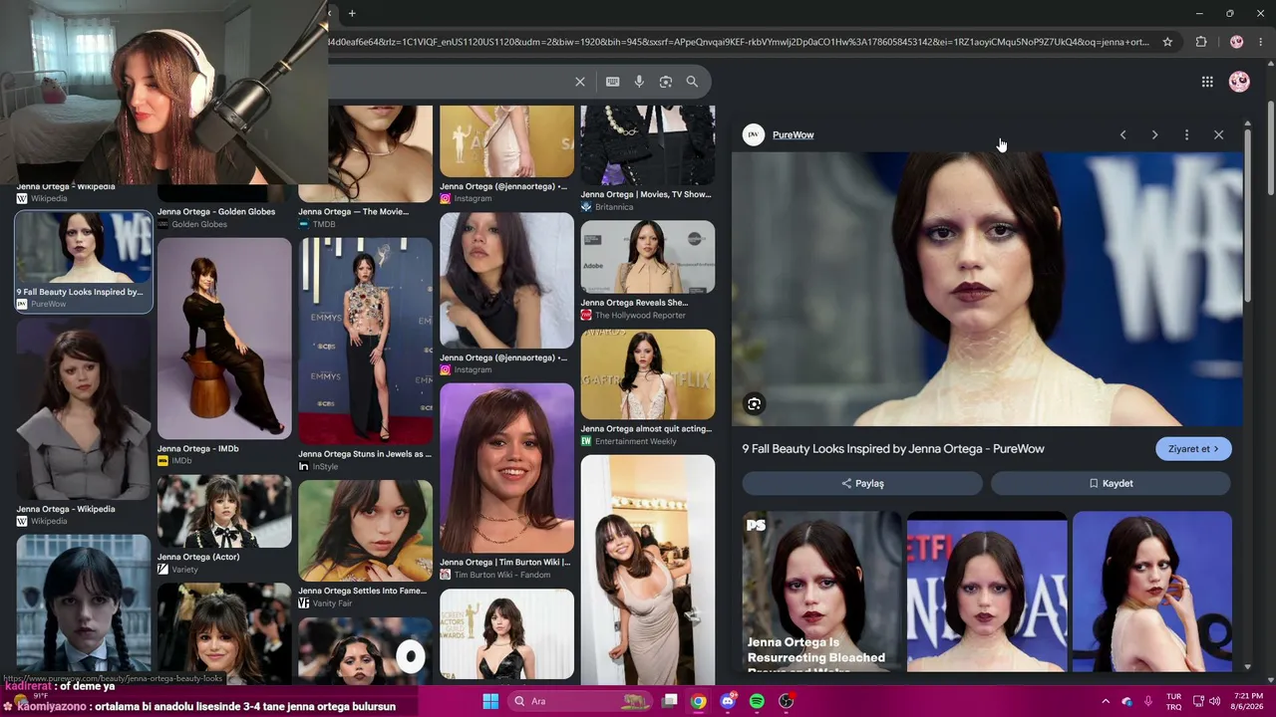Open the volume control in system tray

click(1215, 701)
